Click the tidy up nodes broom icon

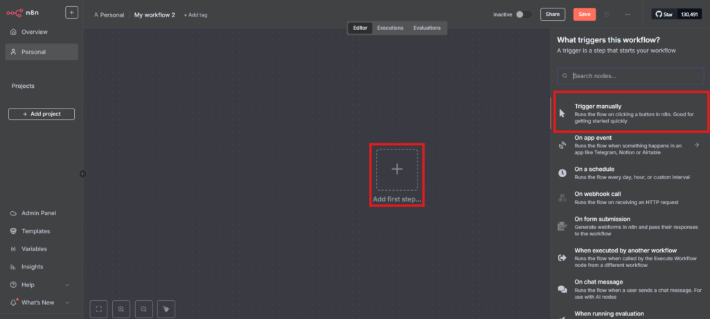click(166, 309)
